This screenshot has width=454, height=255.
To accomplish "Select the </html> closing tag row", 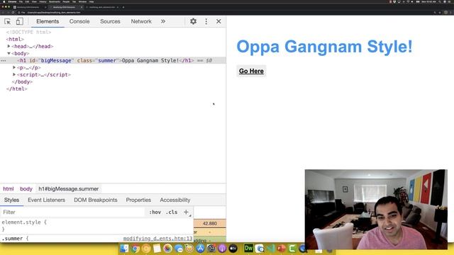I will 17,89.
